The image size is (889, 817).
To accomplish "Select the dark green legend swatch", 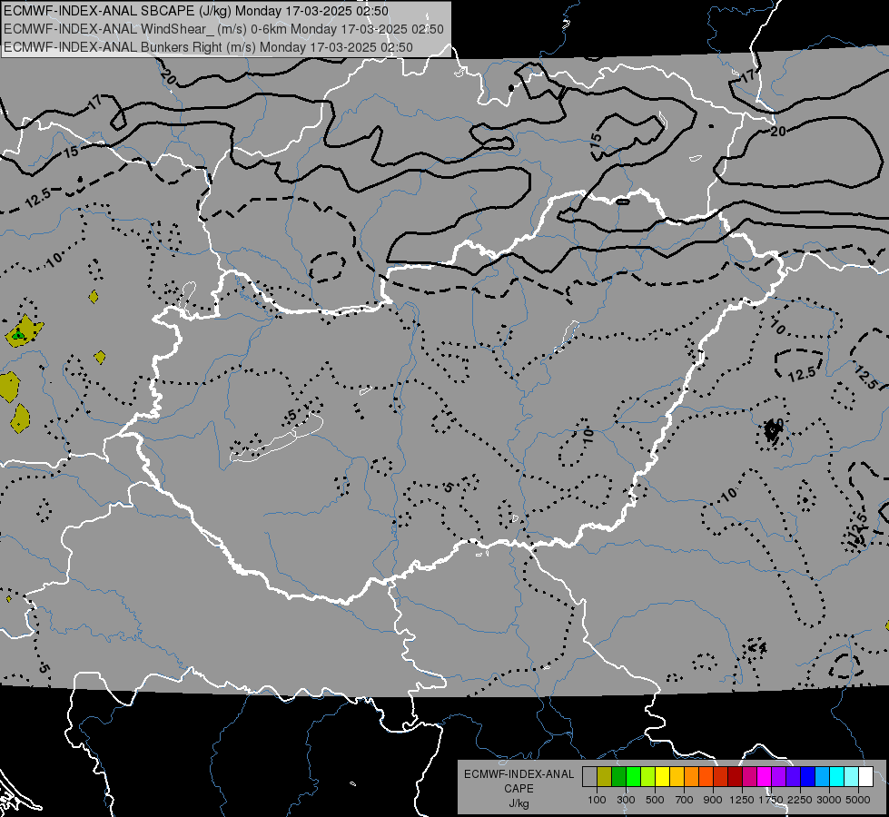I will tap(618, 777).
